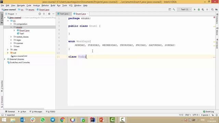The image size is (219, 123).
Task: Change the 4 spaces indent setting
Action: 205,115
